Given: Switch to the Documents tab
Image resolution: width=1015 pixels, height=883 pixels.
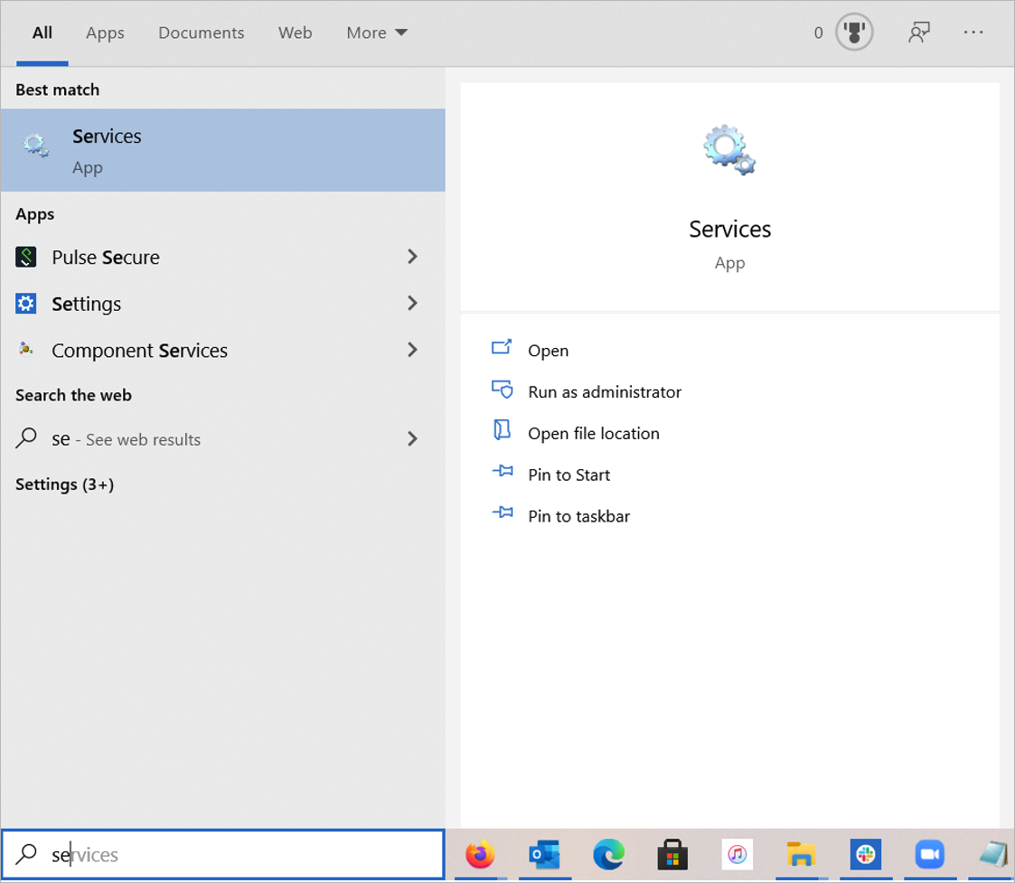Looking at the screenshot, I should tap(201, 33).
